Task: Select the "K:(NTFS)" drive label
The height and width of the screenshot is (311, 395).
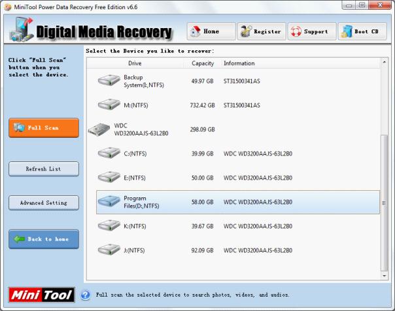Action: coord(135,226)
